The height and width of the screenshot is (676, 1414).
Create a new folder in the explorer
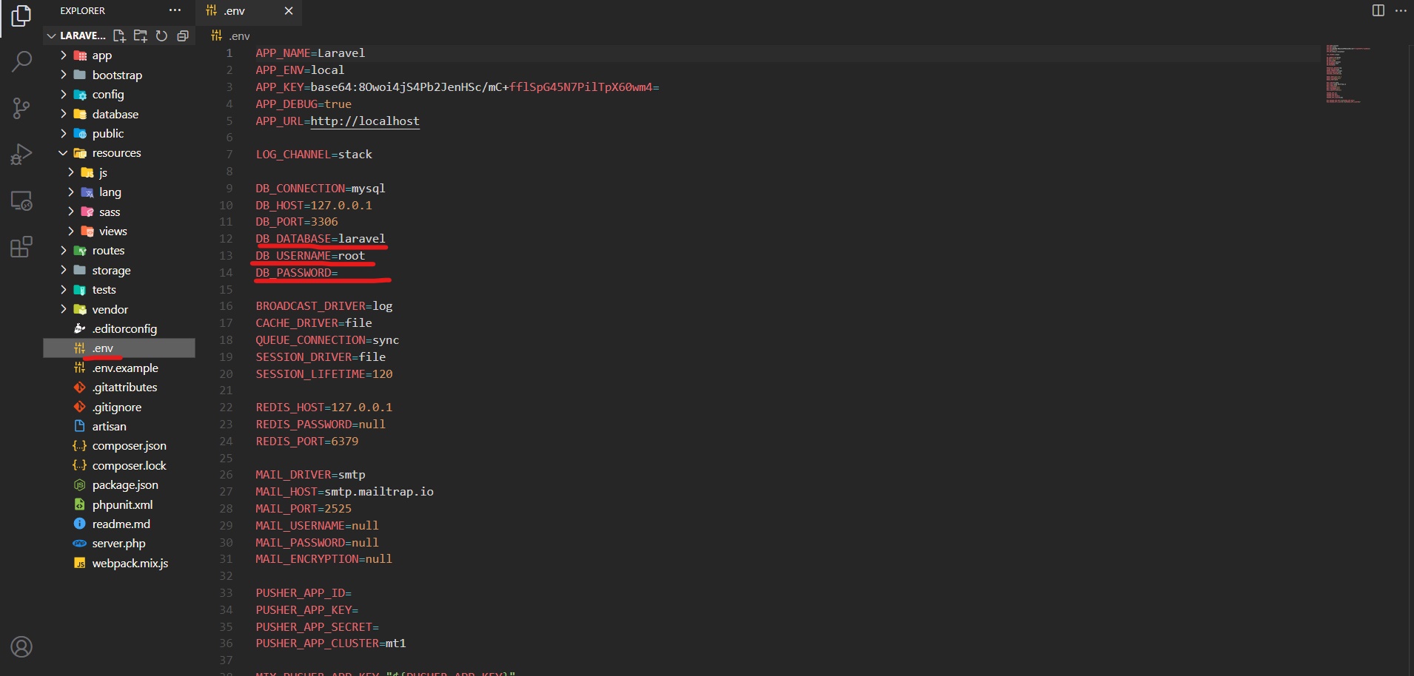click(x=140, y=36)
